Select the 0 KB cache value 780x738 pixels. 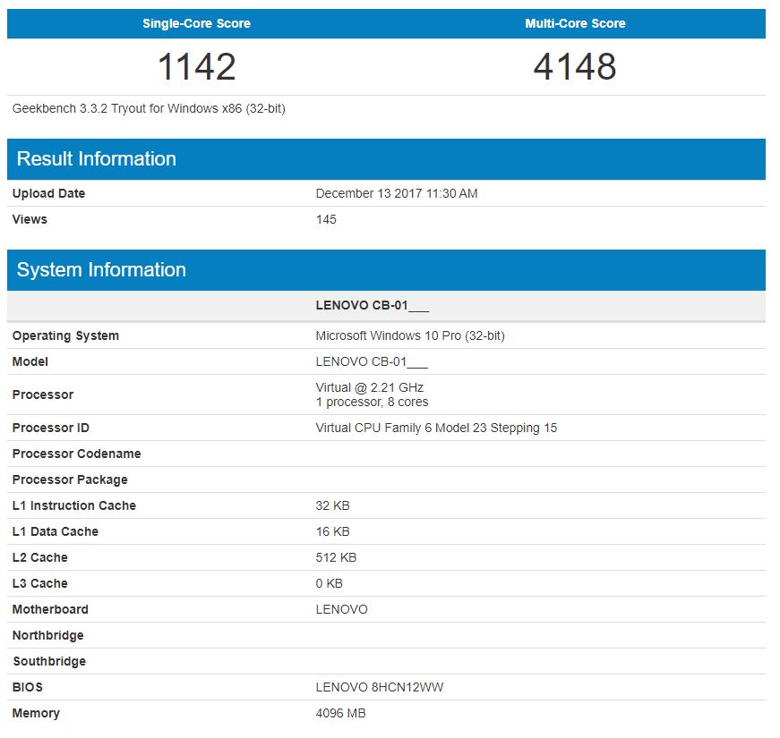(329, 583)
